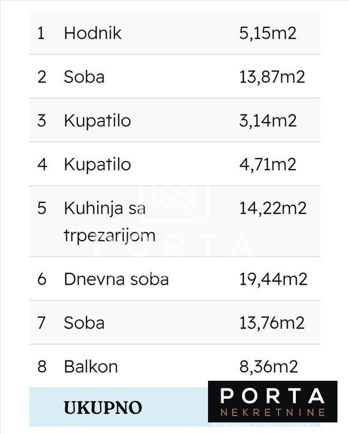The image size is (349, 434).
Task: Select Kuhinja sa trpezarijom label
Action: (109, 222)
